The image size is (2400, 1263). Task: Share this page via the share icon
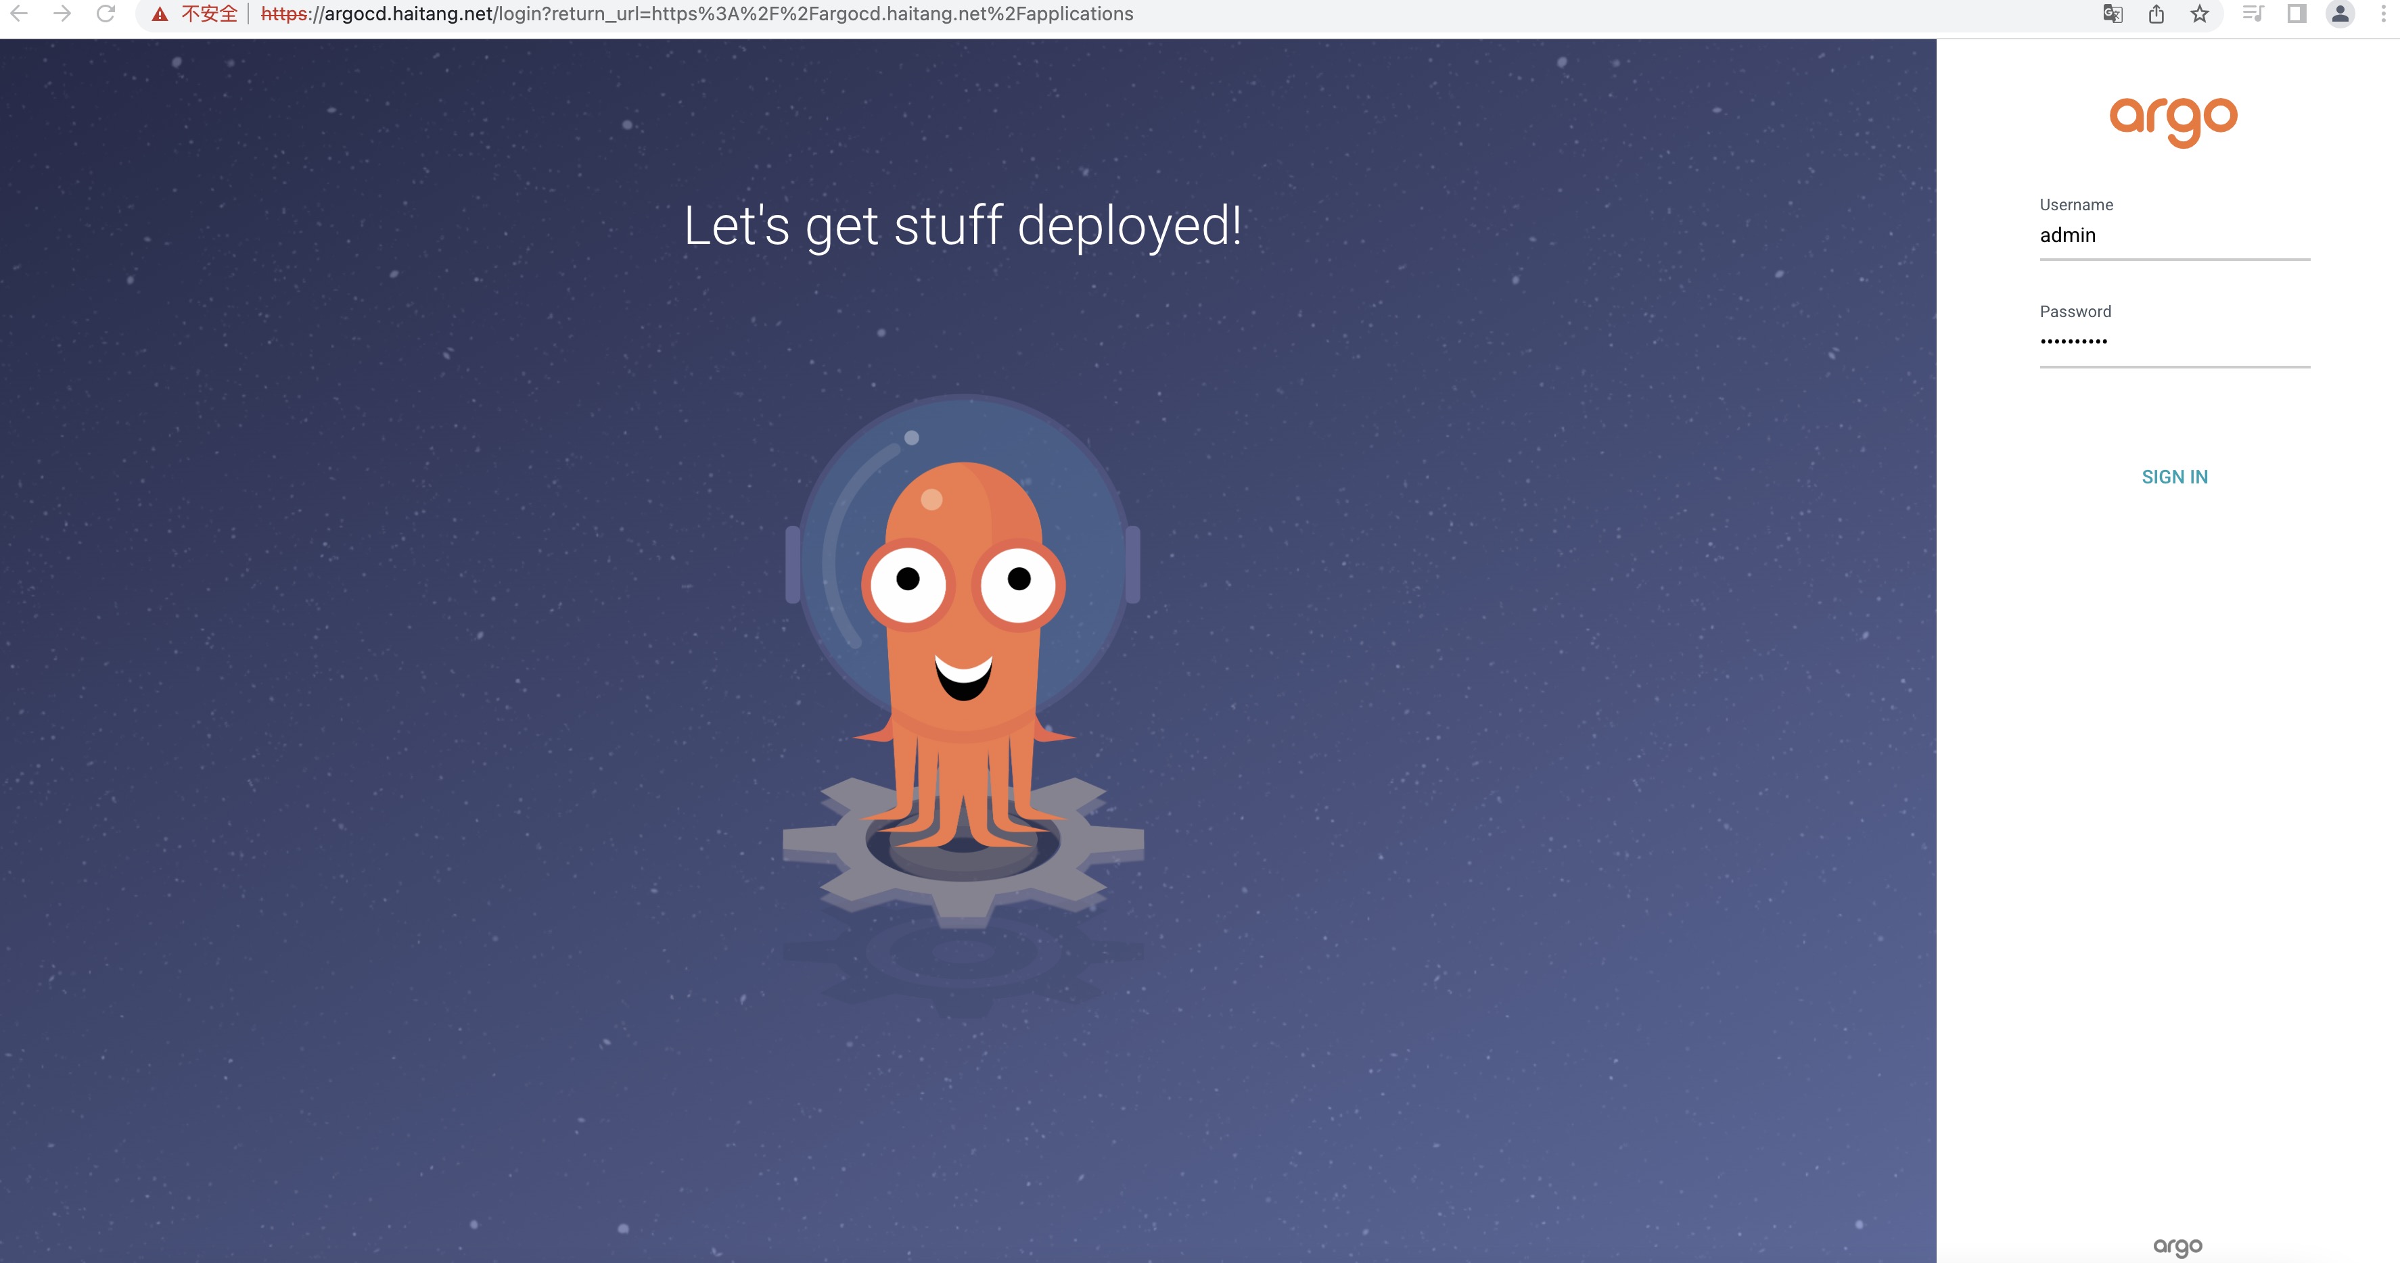coord(2157,14)
